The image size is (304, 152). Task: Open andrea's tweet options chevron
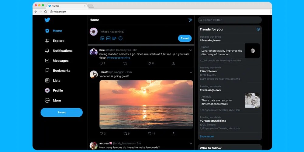tap(191, 144)
